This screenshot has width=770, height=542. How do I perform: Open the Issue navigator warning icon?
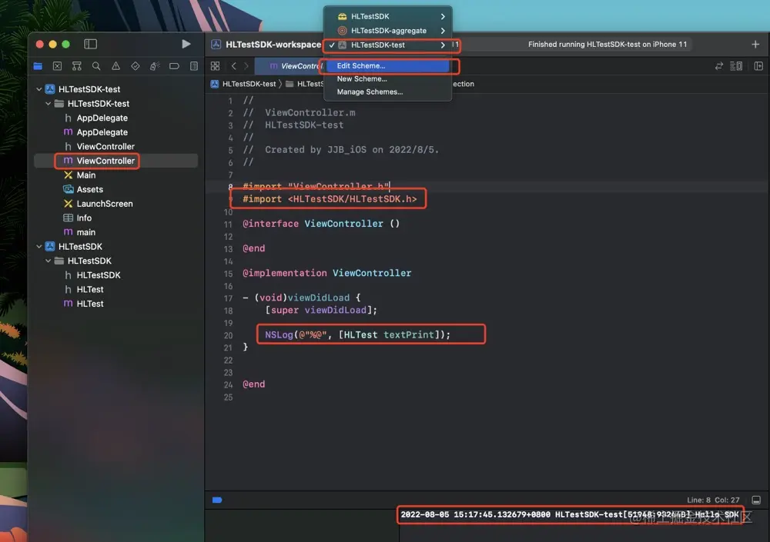(115, 66)
